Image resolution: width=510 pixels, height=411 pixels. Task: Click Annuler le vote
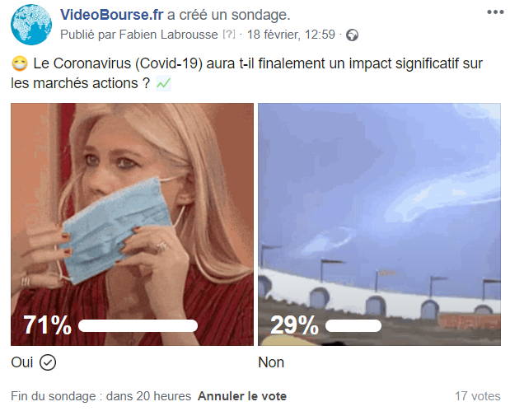coord(242,396)
